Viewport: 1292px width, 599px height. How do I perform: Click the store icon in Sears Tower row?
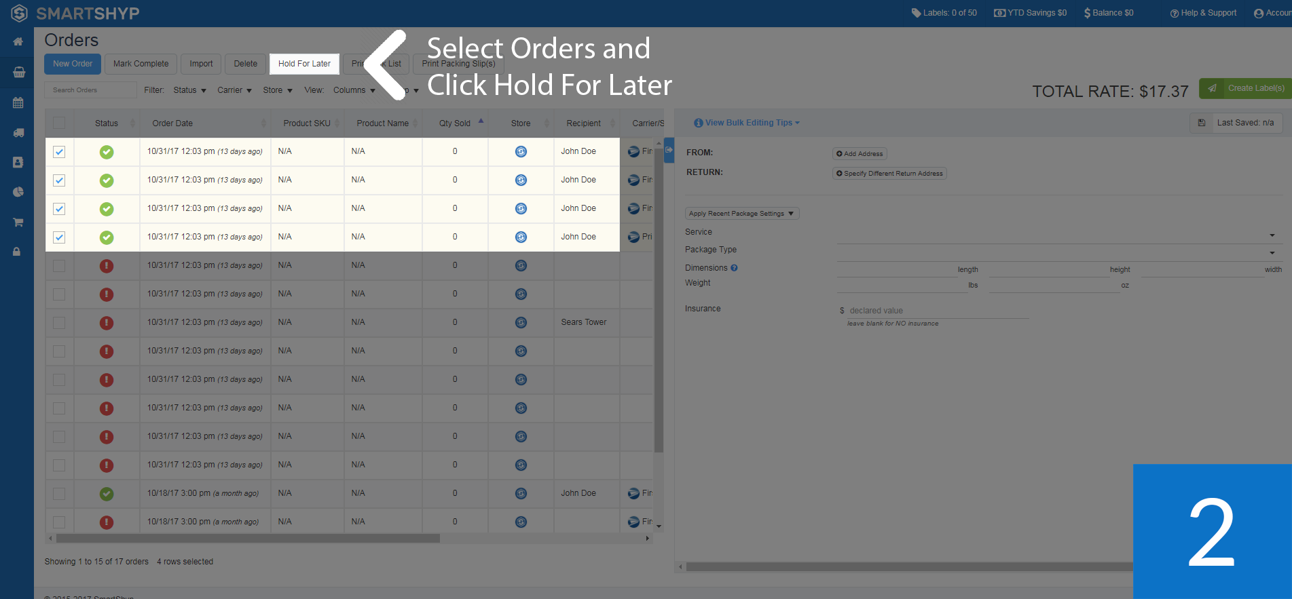(x=521, y=323)
